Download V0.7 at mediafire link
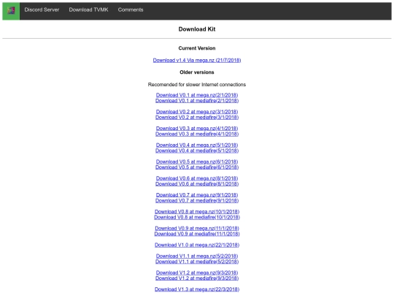This screenshot has width=394, height=296. [197, 200]
